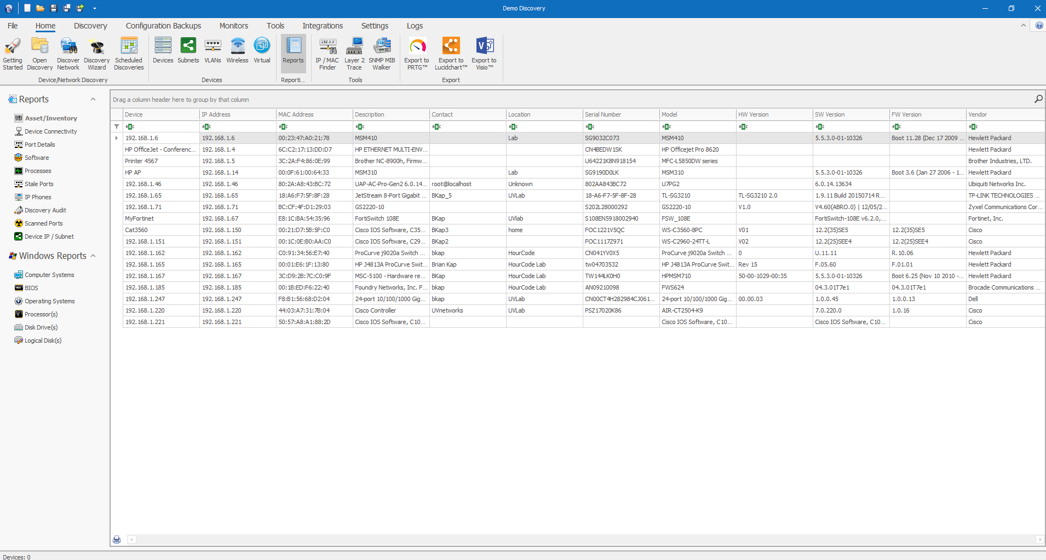
Task: Show the Subnets view
Action: click(188, 50)
